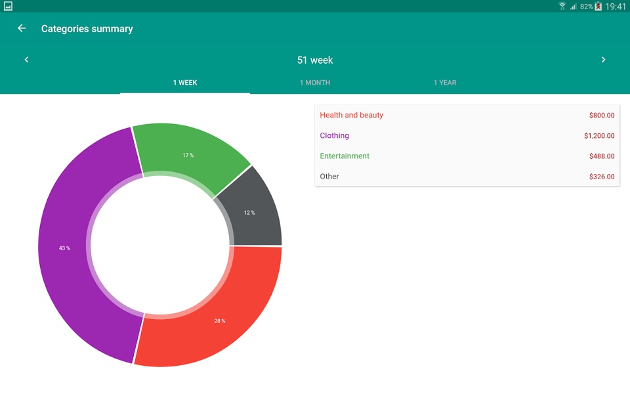Open the Health and beauty category row

coord(467,115)
